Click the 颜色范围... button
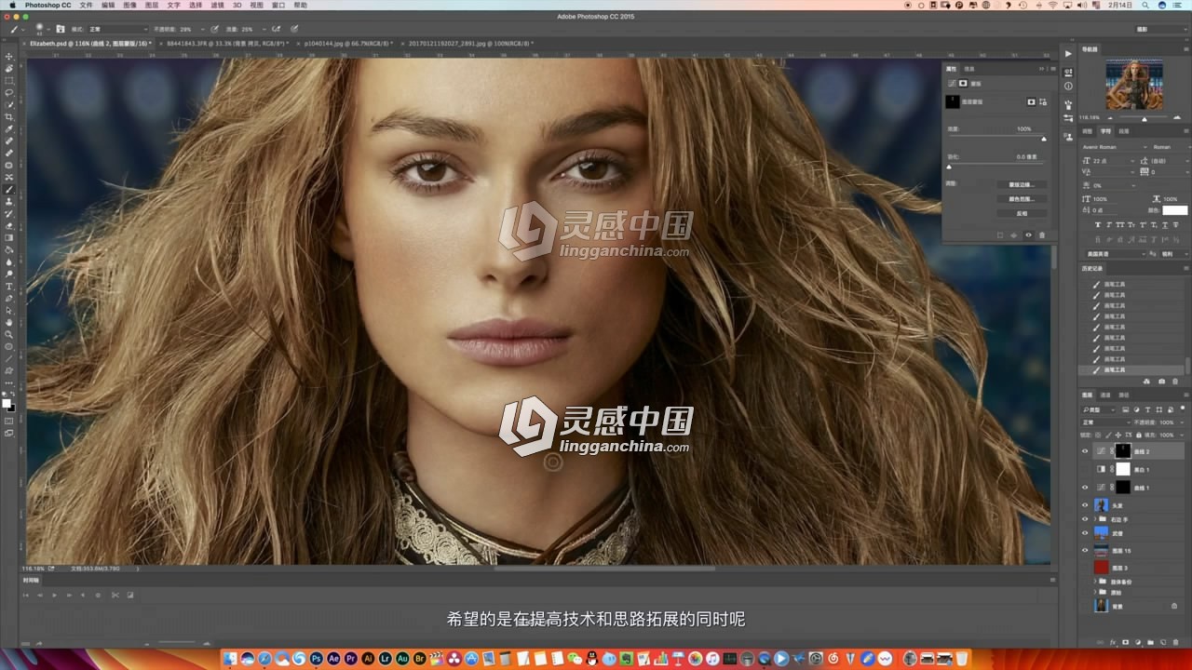 1022,199
